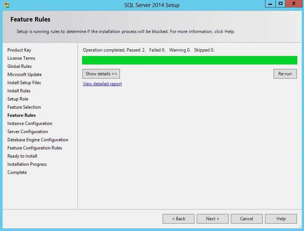Maximize the SQL Server 2014 Setup window
Image resolution: width=304 pixels, height=231 pixels.
point(281,4)
